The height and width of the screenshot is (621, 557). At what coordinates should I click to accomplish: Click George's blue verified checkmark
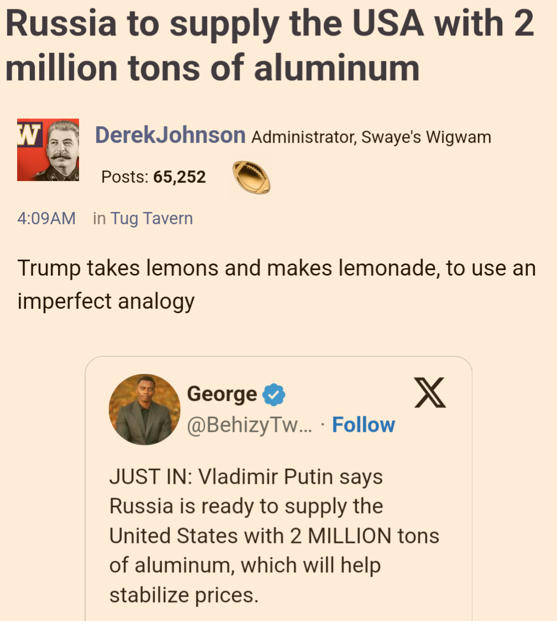click(x=274, y=394)
